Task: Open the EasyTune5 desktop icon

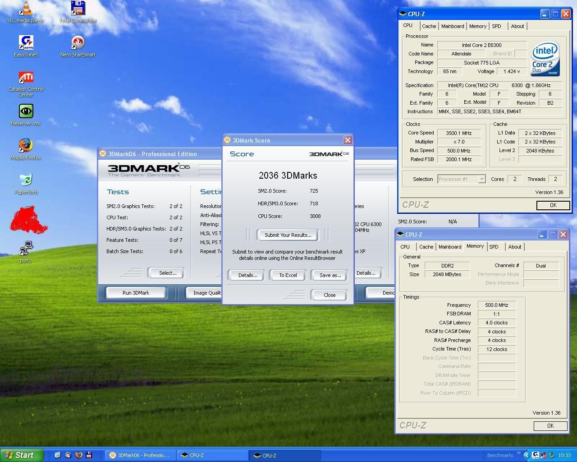Action: (x=26, y=46)
